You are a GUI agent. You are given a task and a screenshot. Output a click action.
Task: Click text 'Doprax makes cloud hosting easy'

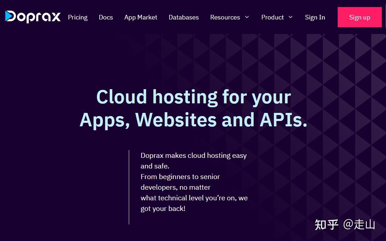(x=193, y=155)
